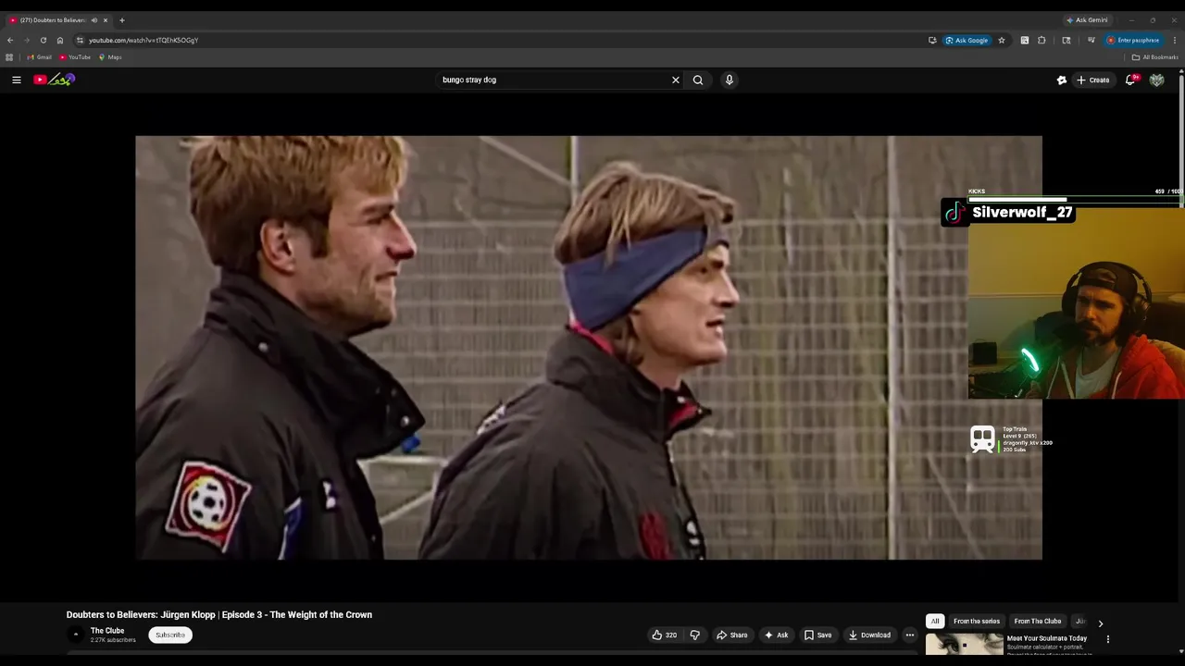
Task: Click the video title text
Action: click(x=219, y=614)
